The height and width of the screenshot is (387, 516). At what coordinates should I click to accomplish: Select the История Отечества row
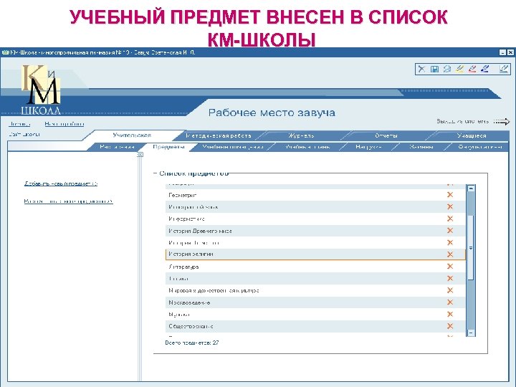[x=315, y=243]
